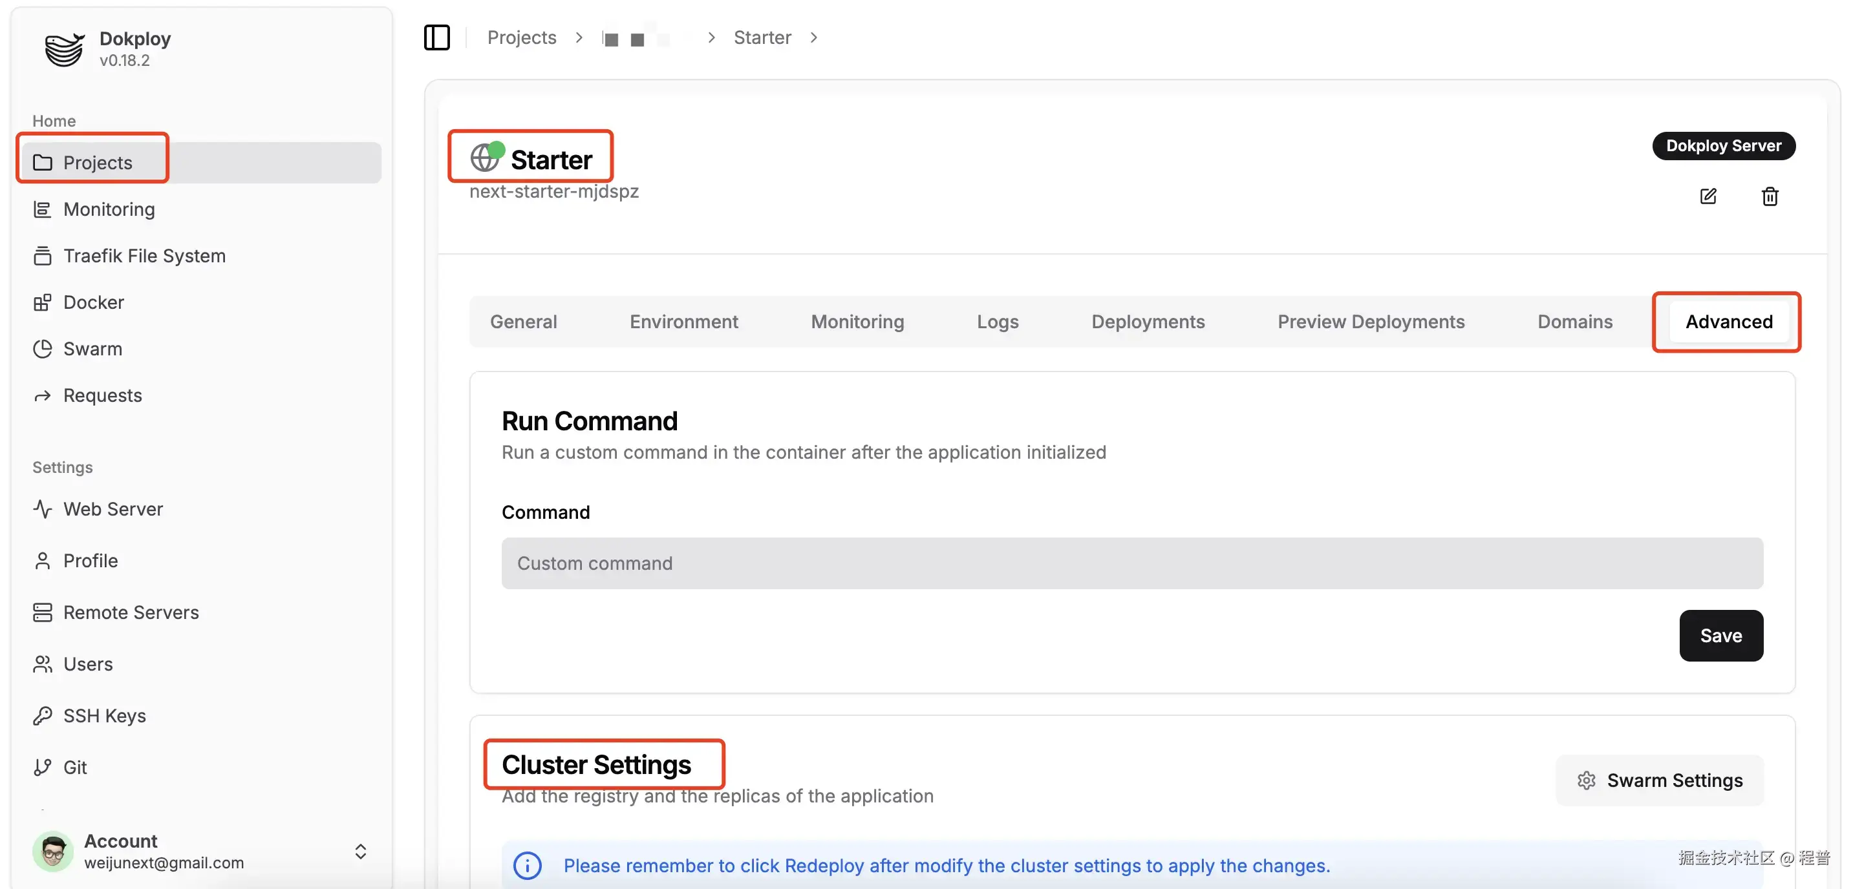Click the Dokploy logo icon

(64, 49)
